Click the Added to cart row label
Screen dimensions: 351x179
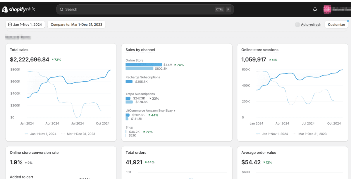pyautogui.click(x=22, y=177)
